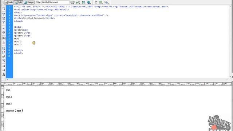233x131 pixels.
Task: Select Parent Tag icon
Action: click(x=4, y=28)
